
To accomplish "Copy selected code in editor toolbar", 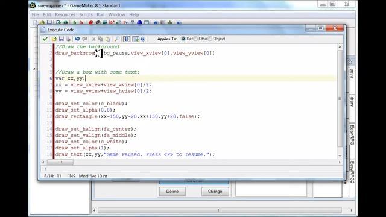I will click(101, 39).
